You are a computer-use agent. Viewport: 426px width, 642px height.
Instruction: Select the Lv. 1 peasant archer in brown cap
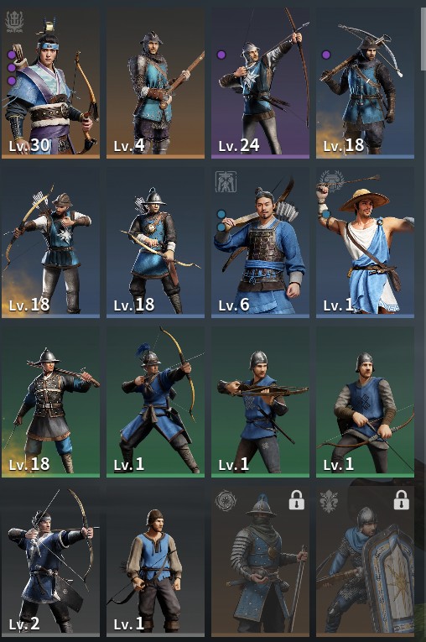[x=155, y=561]
